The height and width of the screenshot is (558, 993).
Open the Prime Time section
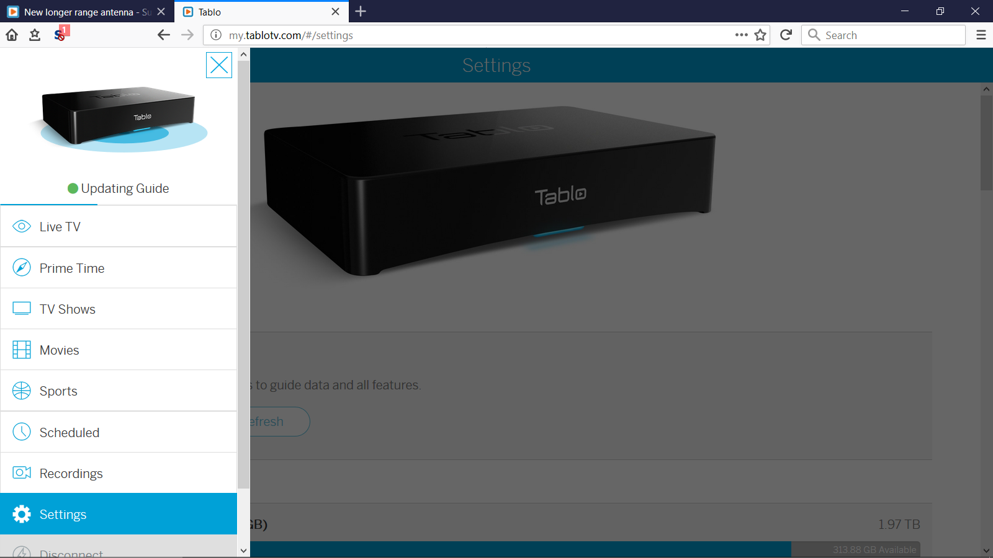tap(119, 268)
